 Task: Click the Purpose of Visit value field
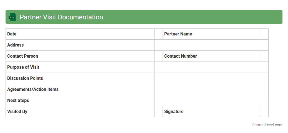(211, 67)
